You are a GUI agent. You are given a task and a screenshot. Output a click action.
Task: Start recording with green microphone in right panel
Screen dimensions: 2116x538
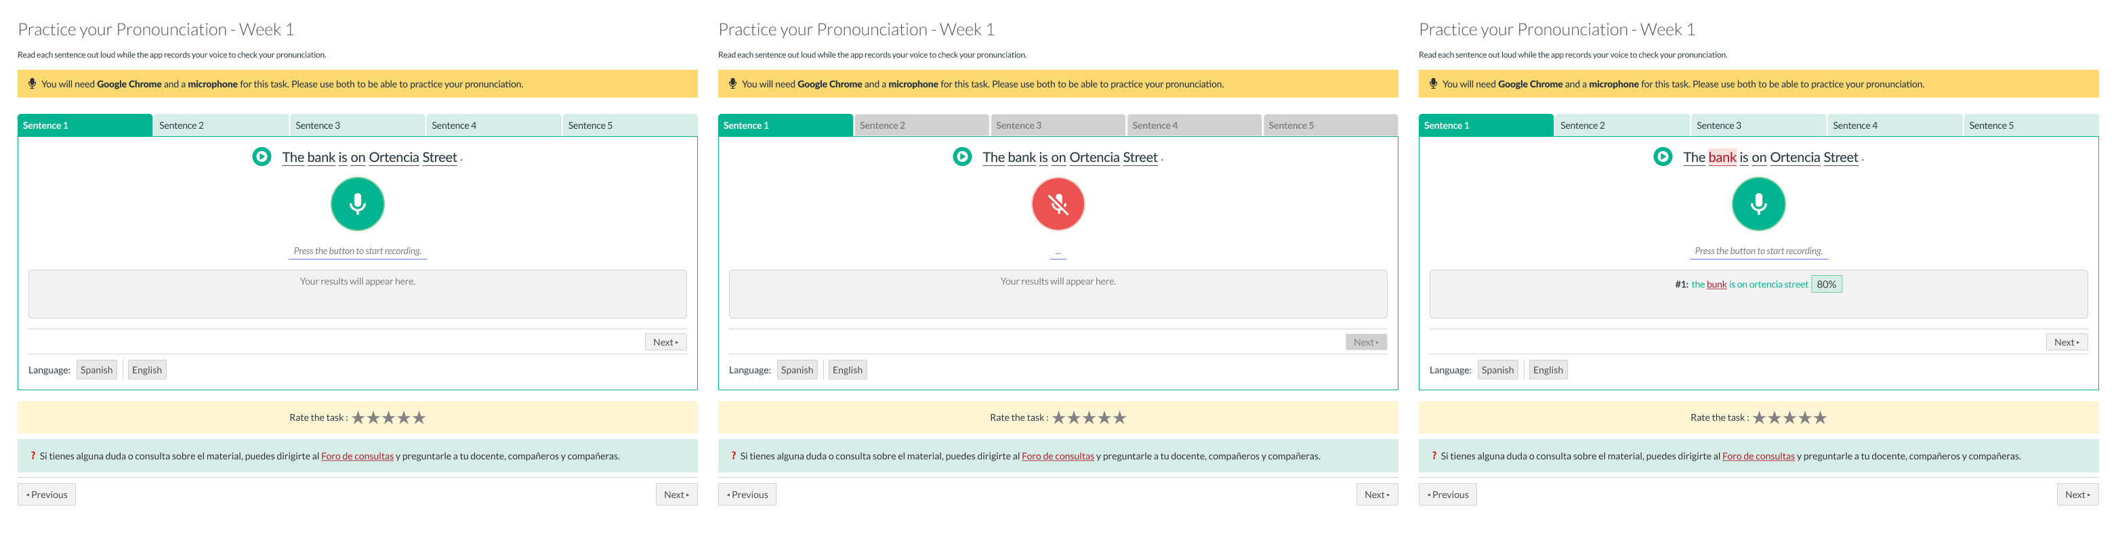tap(1759, 204)
